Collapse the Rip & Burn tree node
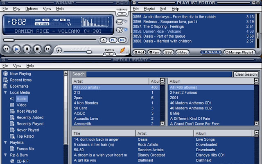262x164 pixels. click(5, 155)
